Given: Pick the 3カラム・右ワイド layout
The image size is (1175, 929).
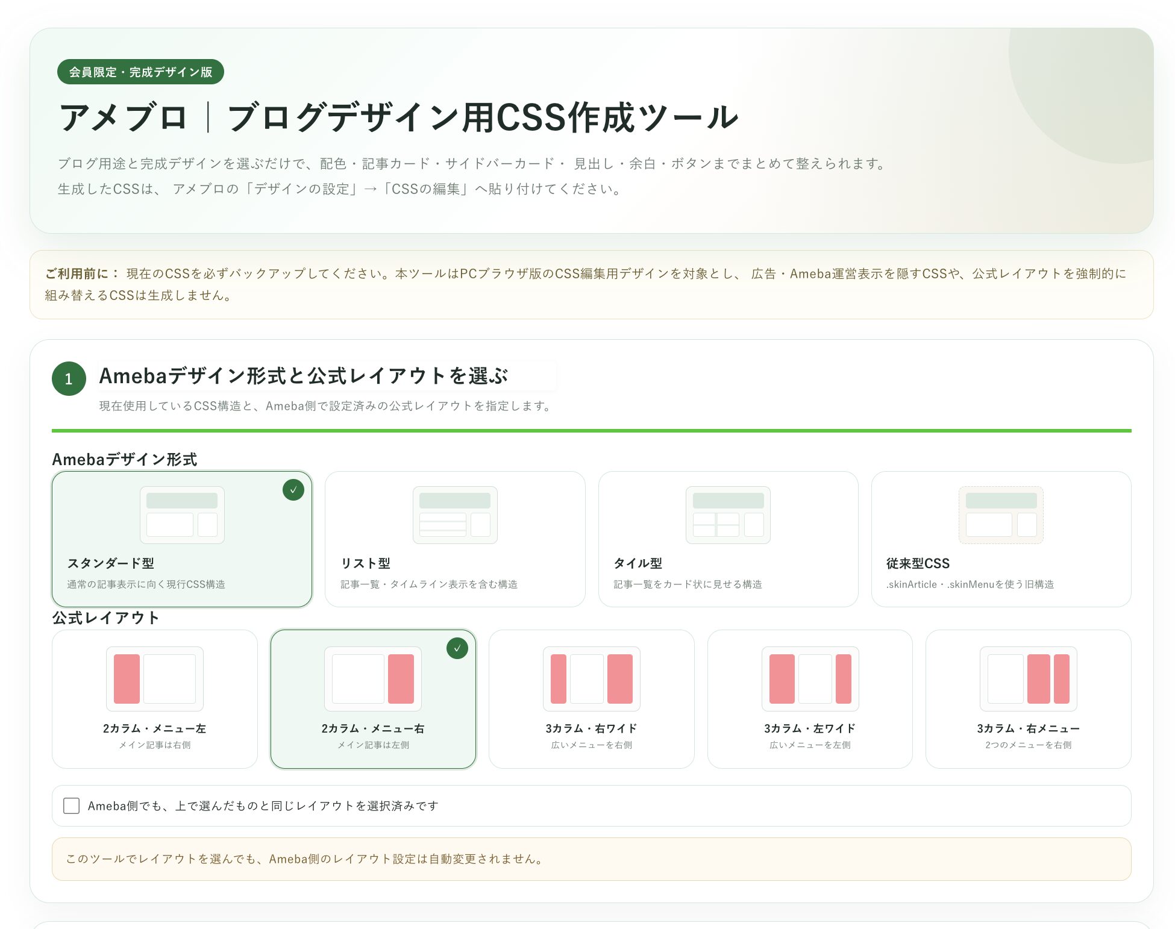Looking at the screenshot, I should (592, 699).
